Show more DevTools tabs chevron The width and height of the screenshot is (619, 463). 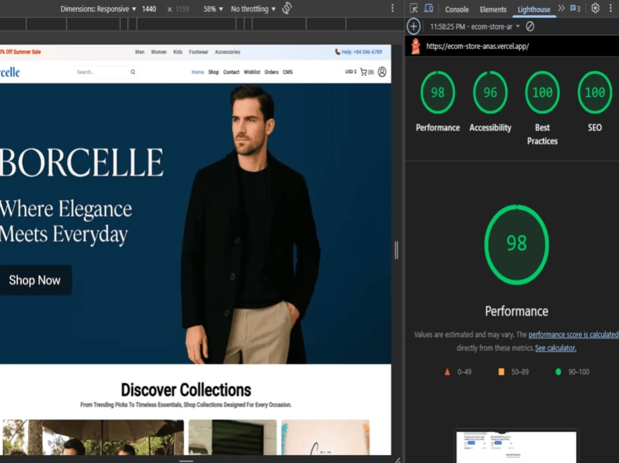point(561,8)
